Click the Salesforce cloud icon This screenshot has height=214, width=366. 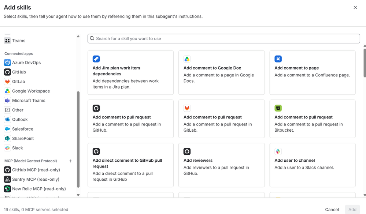[x=7, y=129]
